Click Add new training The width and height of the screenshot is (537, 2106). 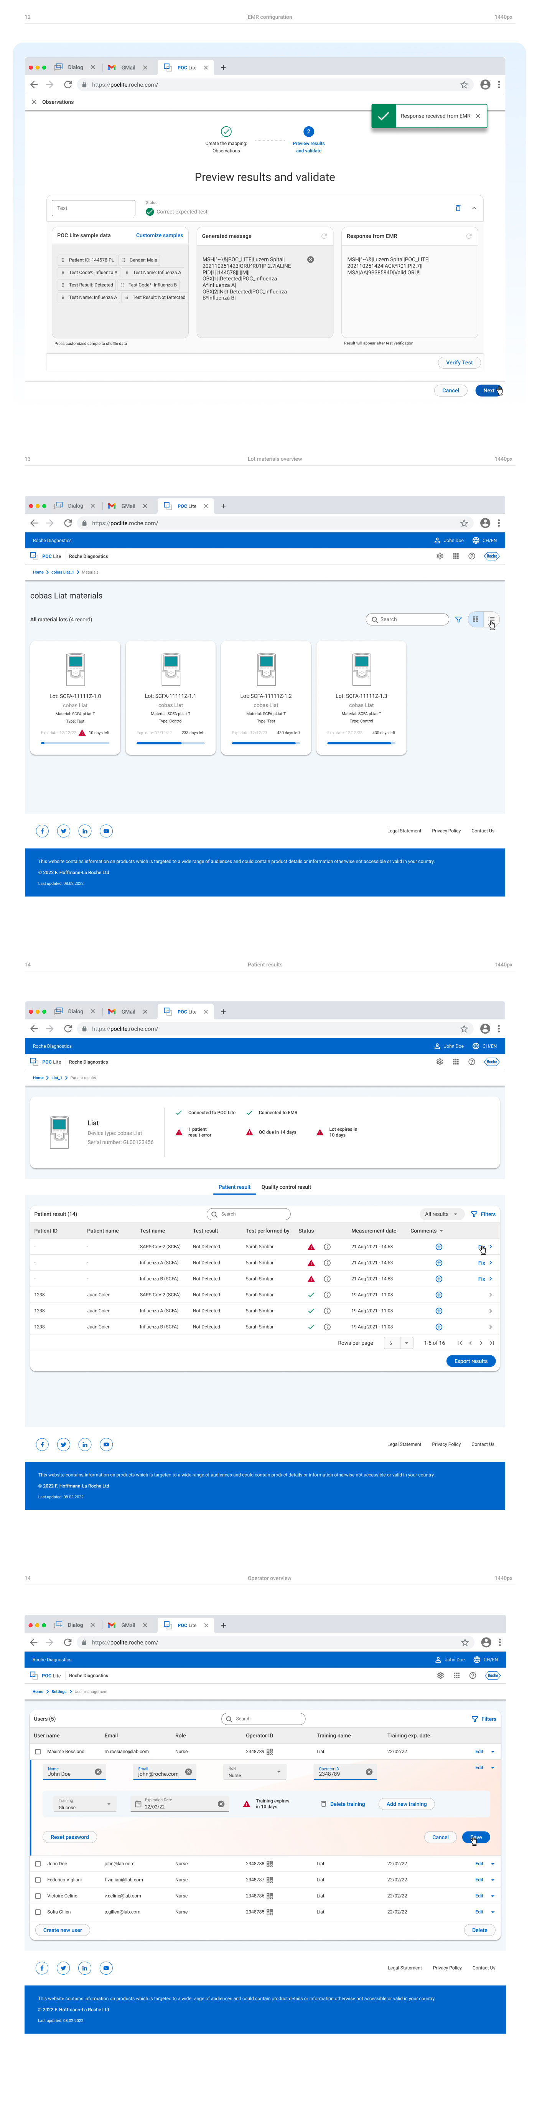tap(407, 1803)
